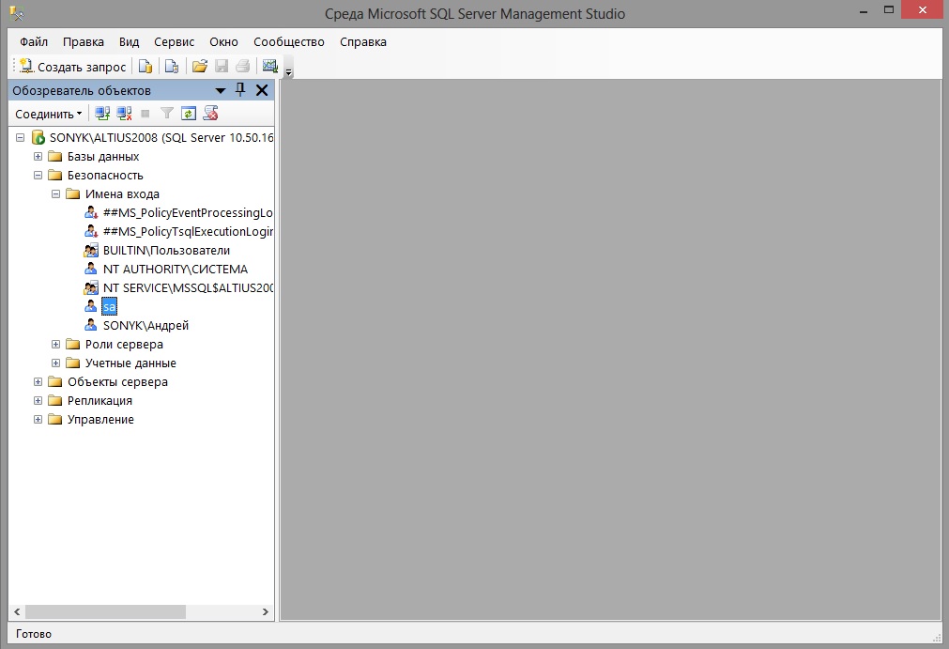Open the Сообщество menu
This screenshot has height=649, width=949.
tap(289, 41)
